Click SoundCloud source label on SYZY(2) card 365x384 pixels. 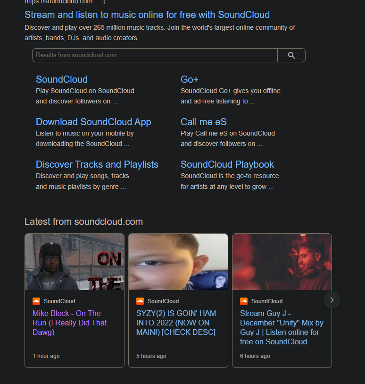pyautogui.click(x=163, y=301)
